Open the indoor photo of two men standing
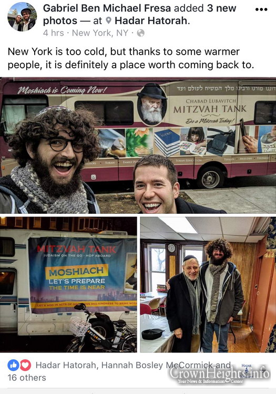Image resolution: width=276 pixels, height=394 pixels. [x=208, y=284]
